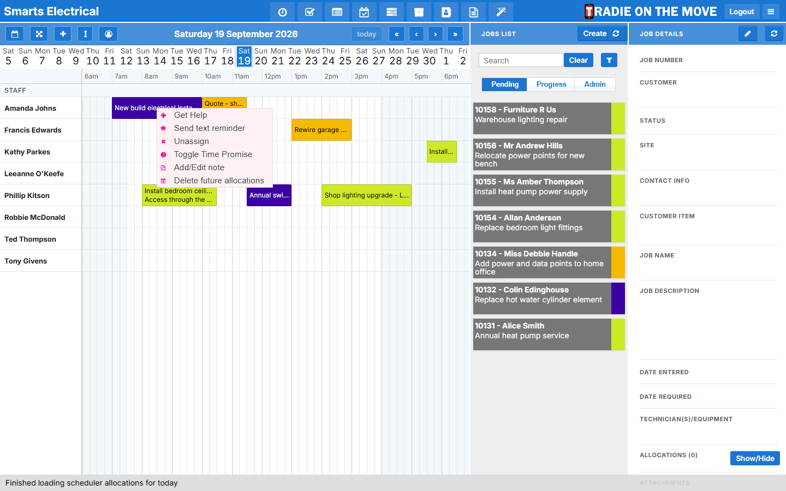This screenshot has height=491, width=786.
Task: Jump back with the double-left arrow button
Action: point(397,34)
